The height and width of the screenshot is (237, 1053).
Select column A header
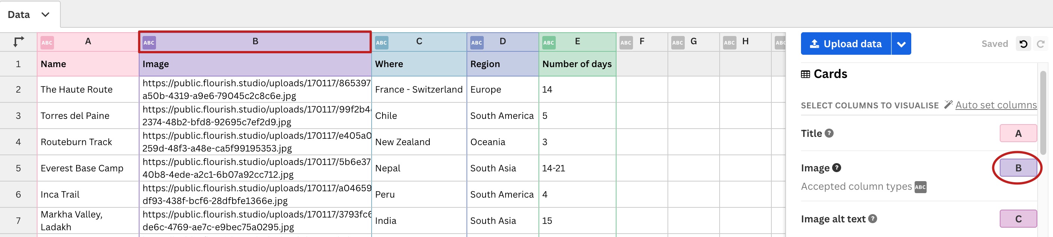[x=88, y=42]
